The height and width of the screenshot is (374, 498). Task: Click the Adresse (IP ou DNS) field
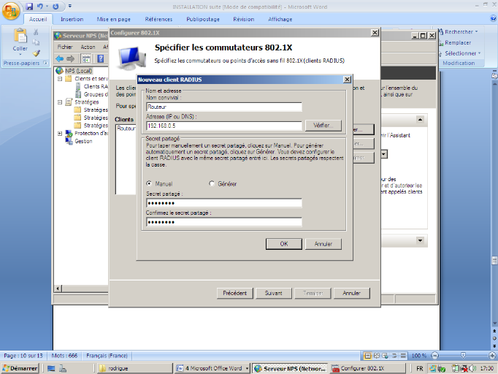point(224,126)
